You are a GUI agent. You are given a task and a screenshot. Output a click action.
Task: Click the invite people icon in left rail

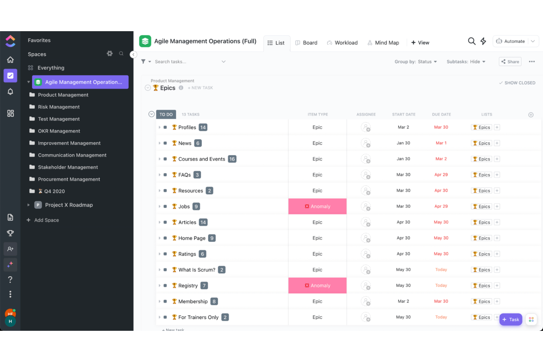10,249
